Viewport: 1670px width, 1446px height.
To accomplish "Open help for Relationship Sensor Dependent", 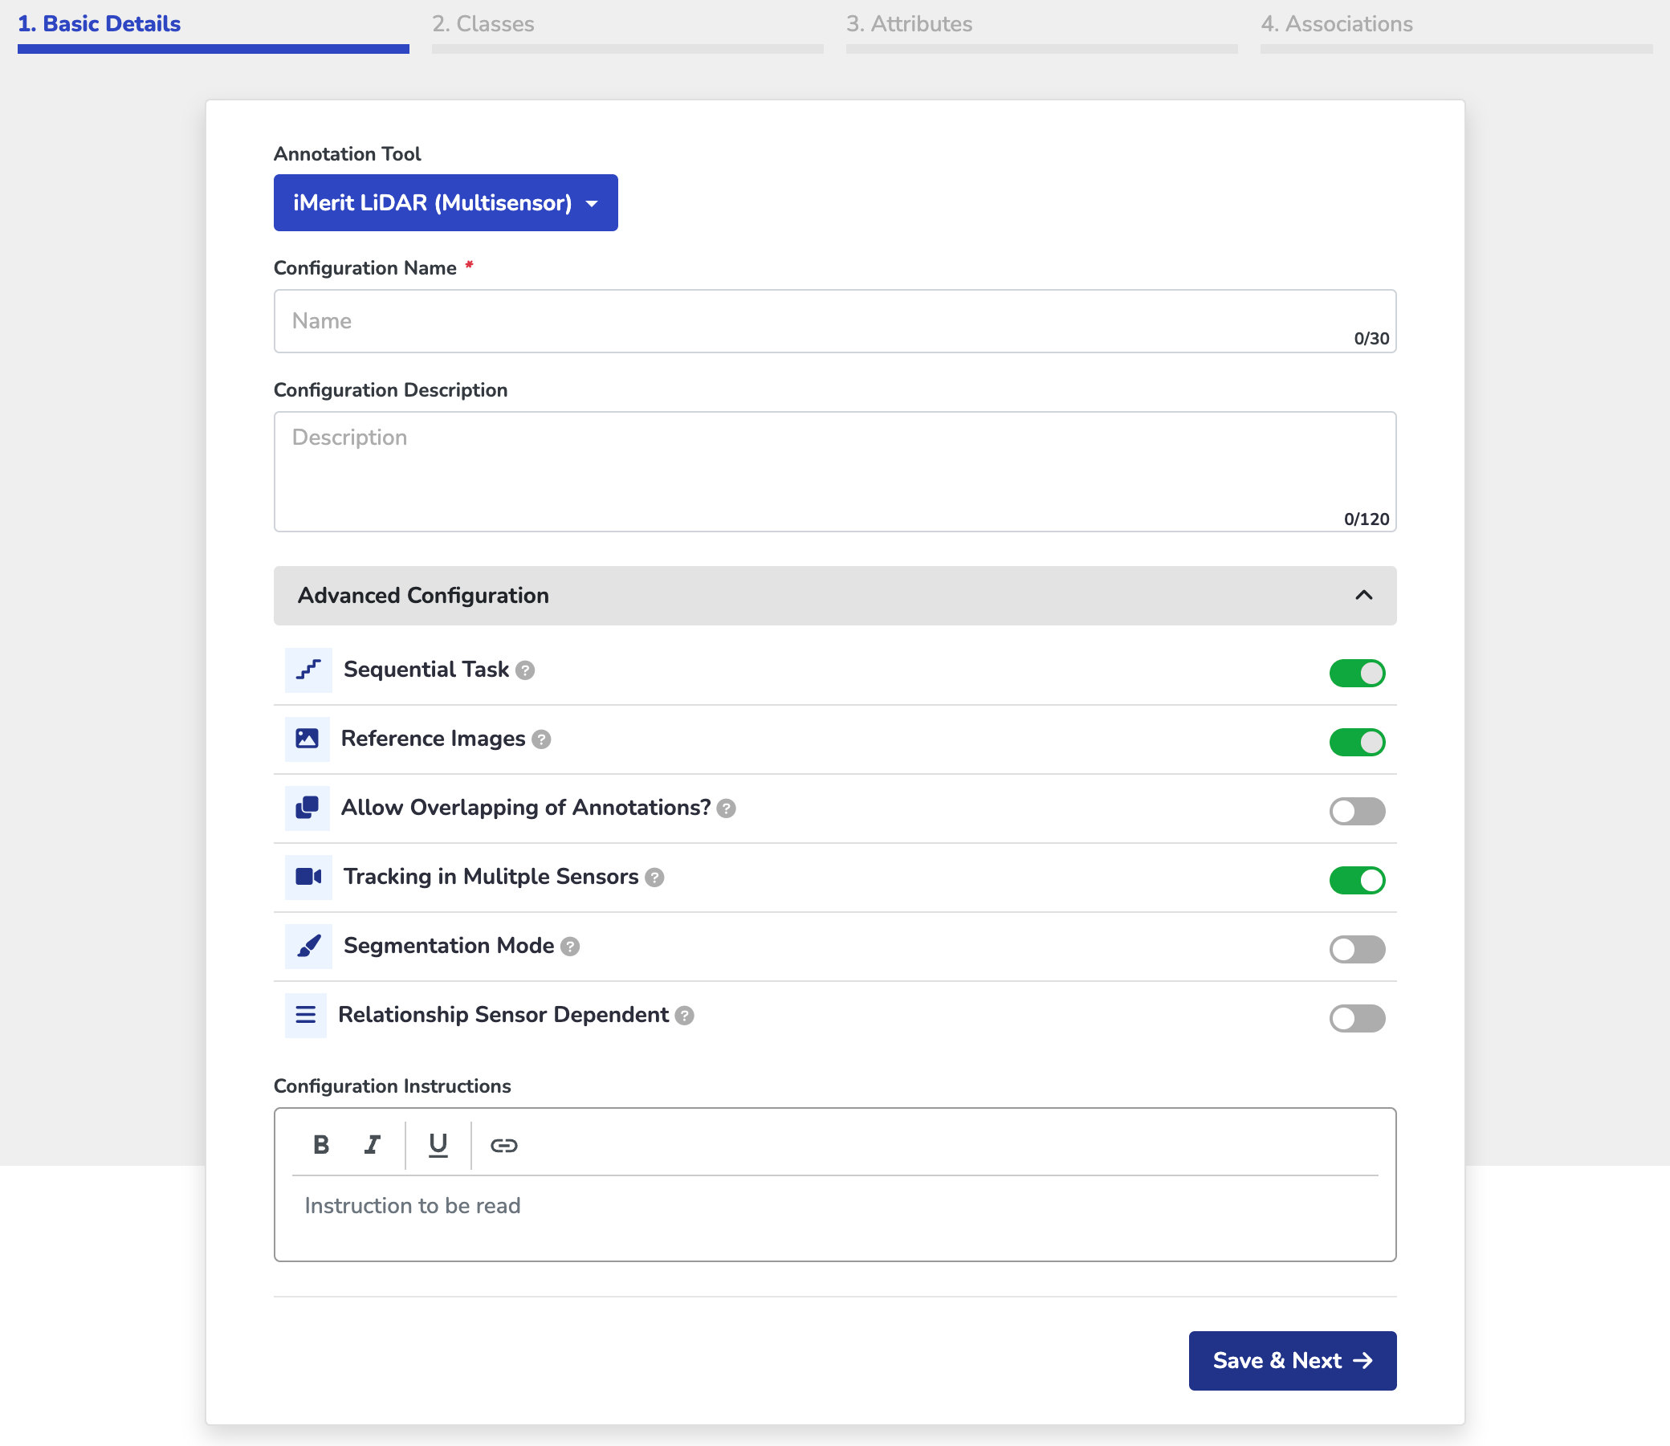I will tap(685, 1015).
